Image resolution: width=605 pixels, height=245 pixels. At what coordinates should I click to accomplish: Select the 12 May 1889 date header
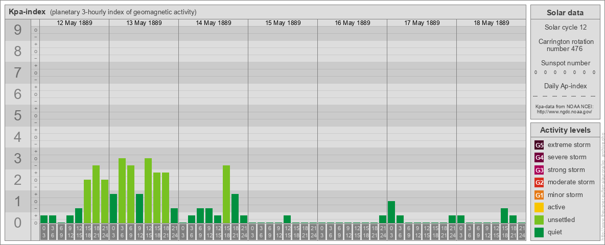point(75,23)
